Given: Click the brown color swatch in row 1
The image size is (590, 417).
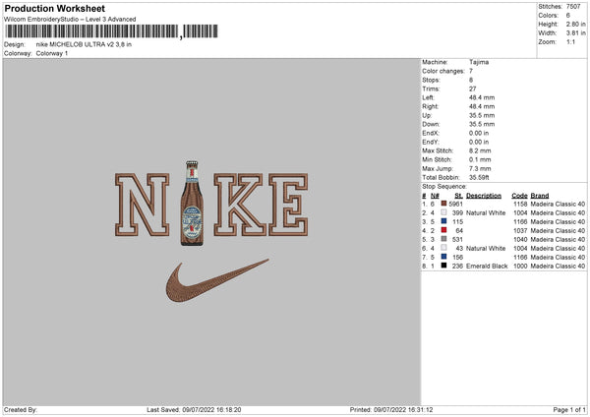Looking at the screenshot, I should coord(443,204).
